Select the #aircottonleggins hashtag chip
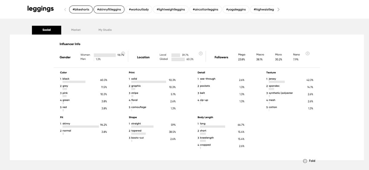 (205, 10)
